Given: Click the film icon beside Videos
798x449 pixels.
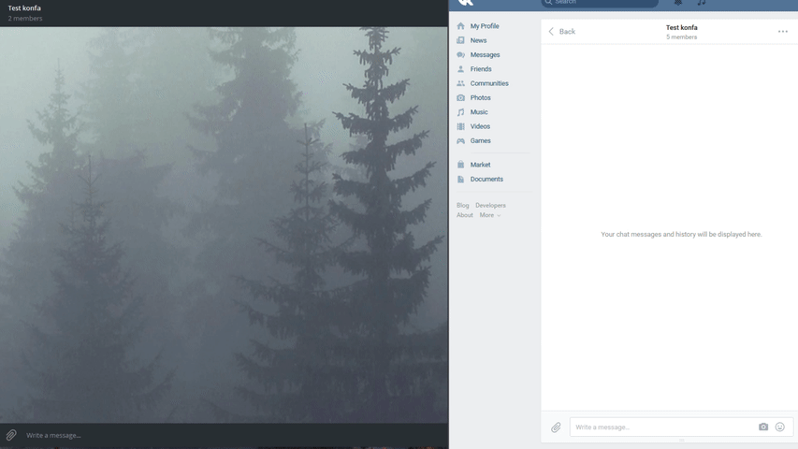Looking at the screenshot, I should (460, 126).
